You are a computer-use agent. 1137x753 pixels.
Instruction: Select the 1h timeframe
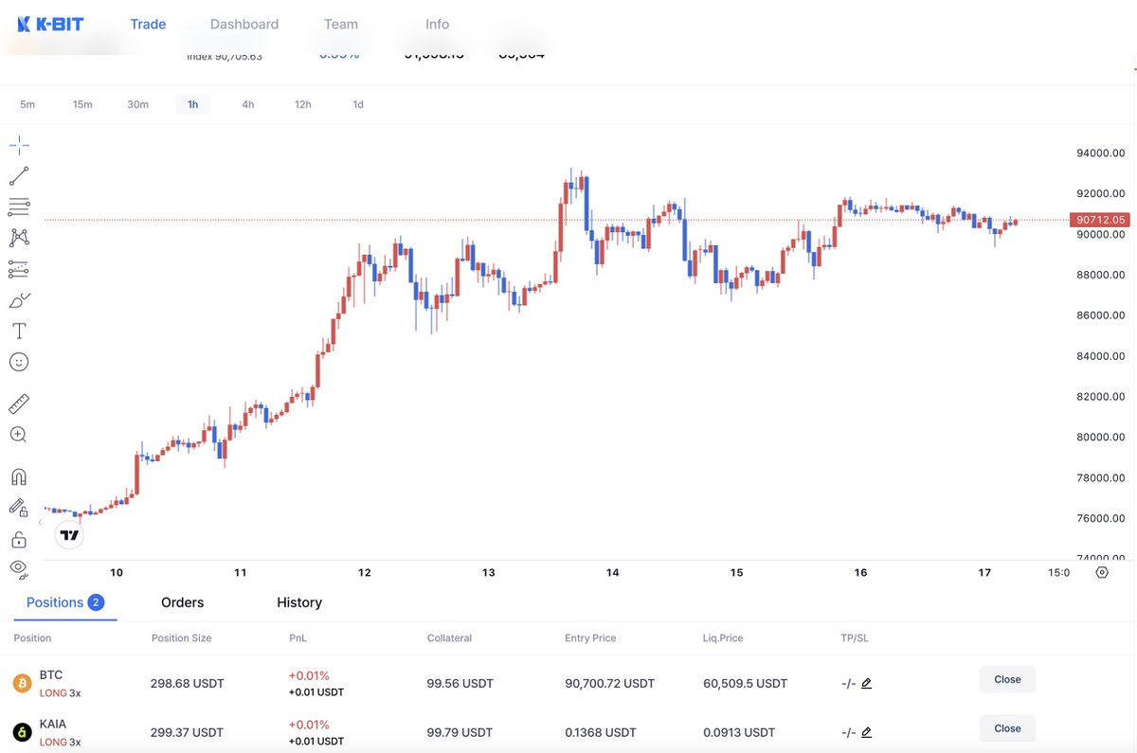click(193, 104)
